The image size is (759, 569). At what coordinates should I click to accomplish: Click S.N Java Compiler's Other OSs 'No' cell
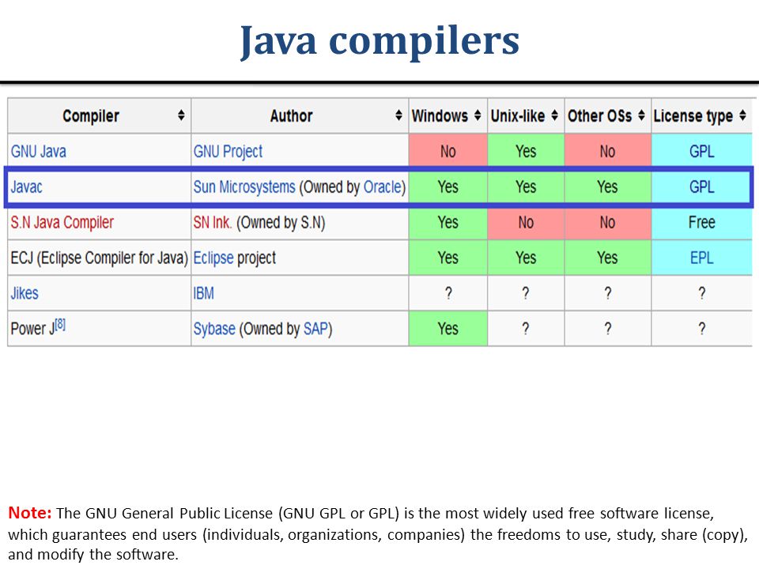(607, 223)
